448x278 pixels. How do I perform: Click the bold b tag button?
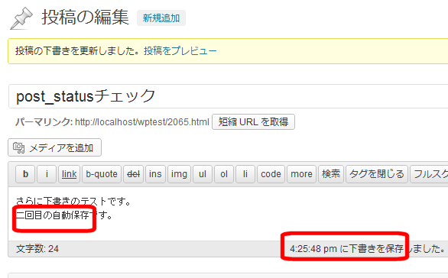pyautogui.click(x=25, y=174)
